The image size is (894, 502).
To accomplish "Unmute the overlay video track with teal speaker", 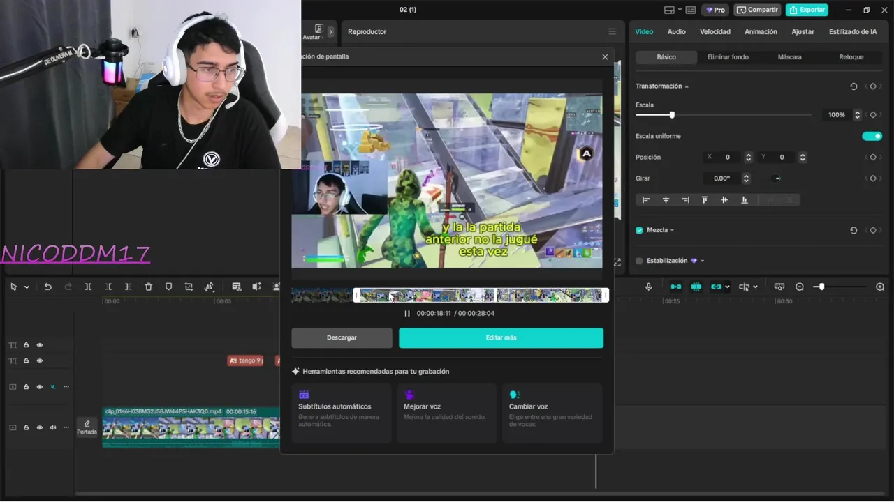I will (53, 387).
